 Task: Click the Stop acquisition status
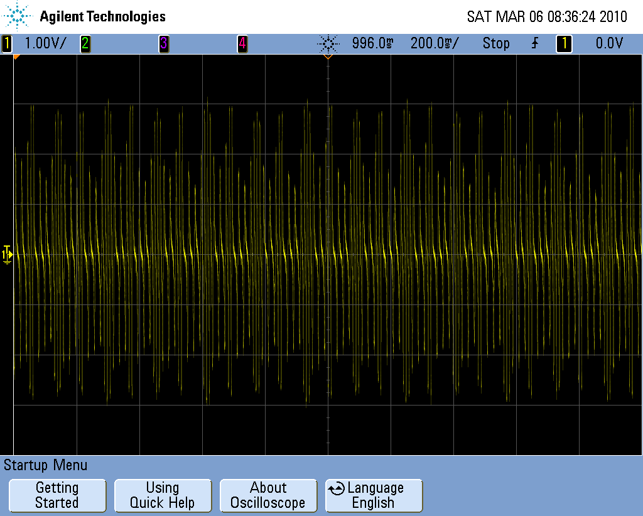click(x=496, y=43)
